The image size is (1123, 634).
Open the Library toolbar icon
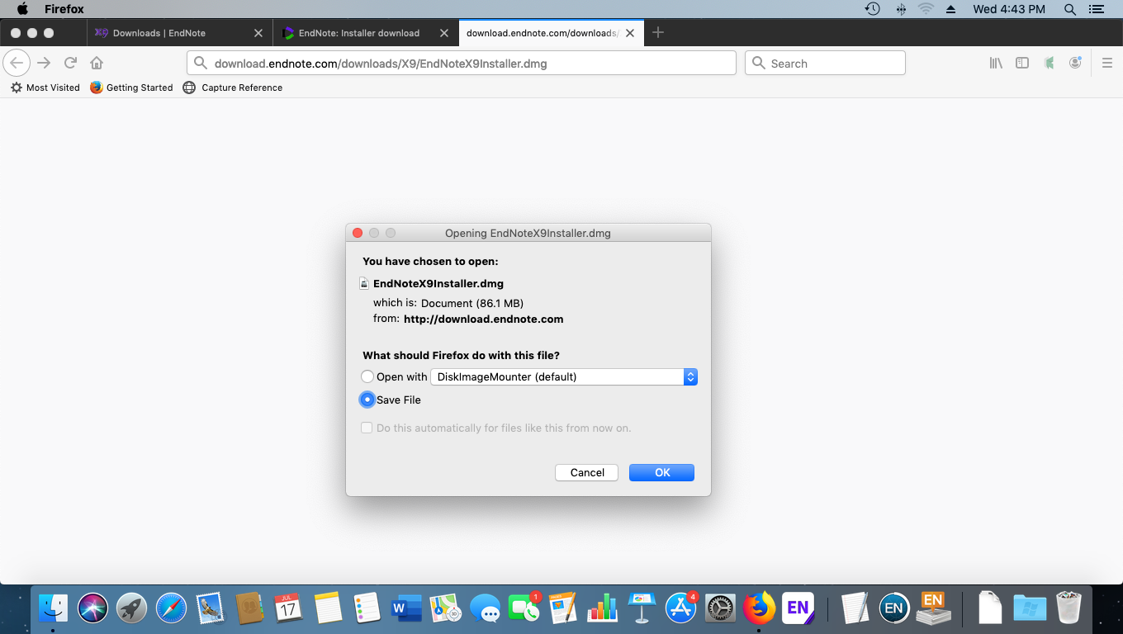tap(996, 63)
